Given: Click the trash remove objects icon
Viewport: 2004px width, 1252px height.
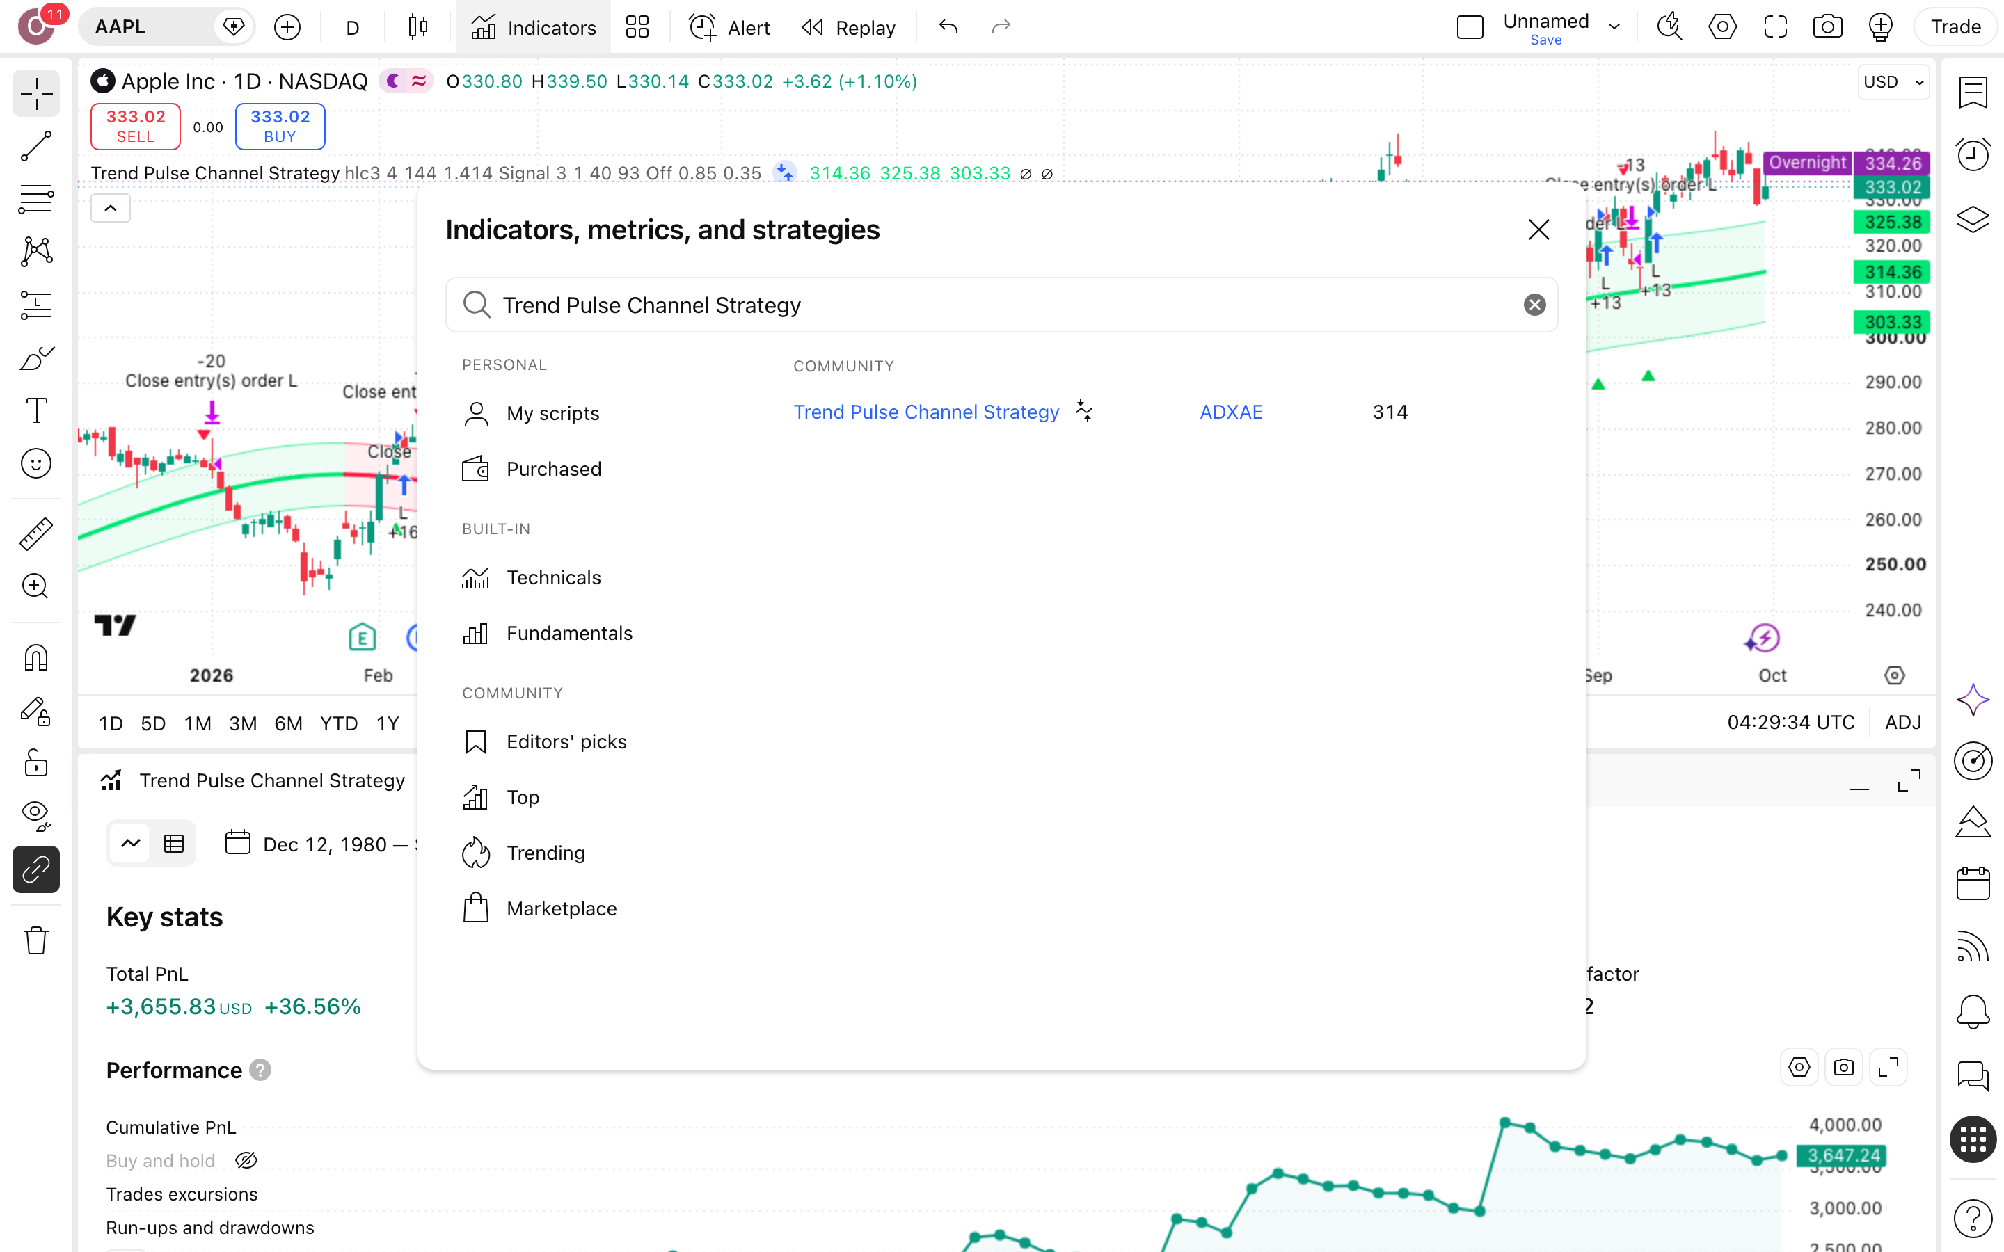Looking at the screenshot, I should [35, 940].
